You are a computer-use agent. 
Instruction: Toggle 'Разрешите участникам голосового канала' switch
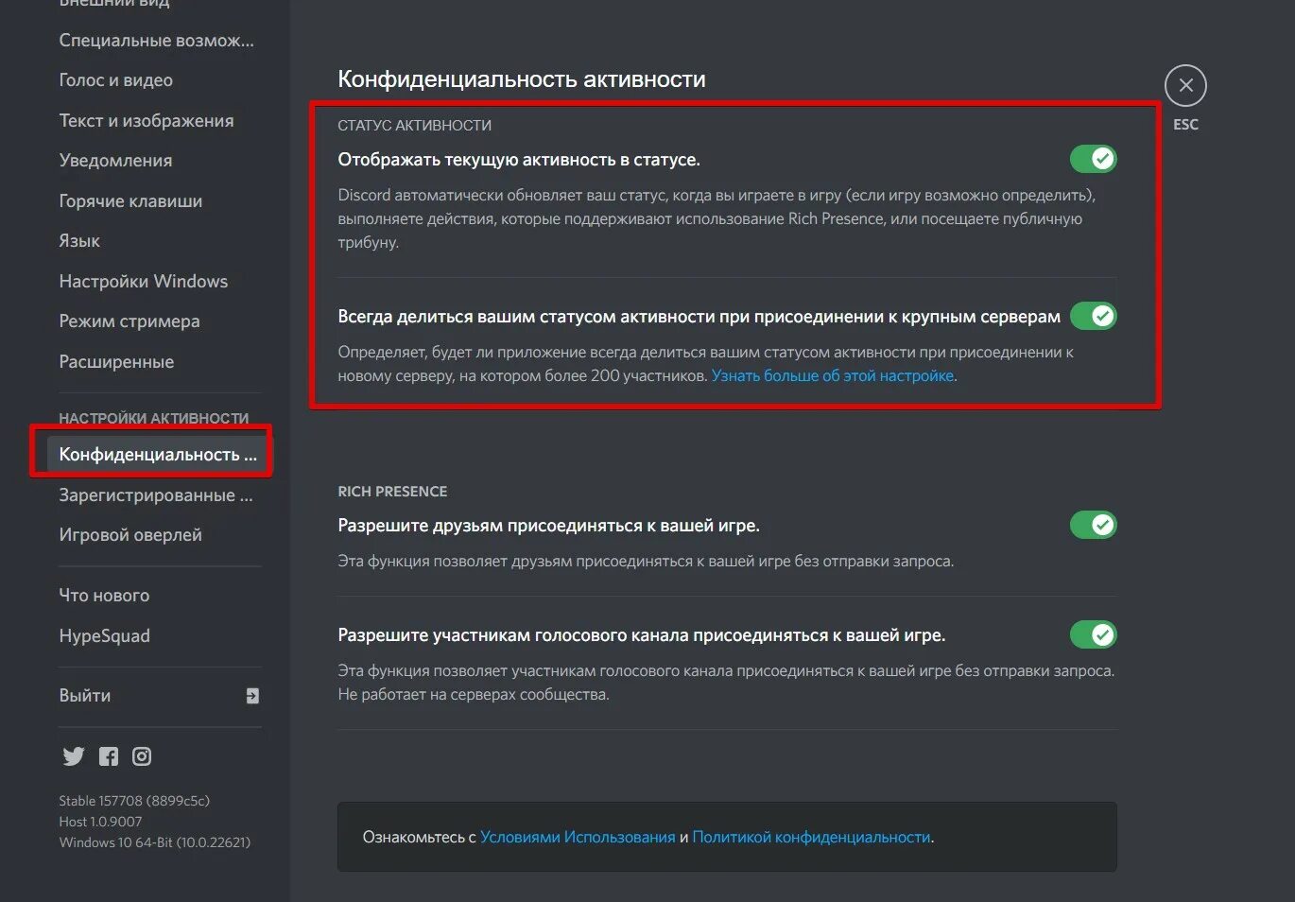coord(1094,634)
